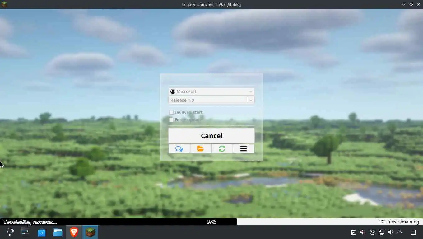Close the Legacy Launcher window
The width and height of the screenshot is (423, 239).
[x=418, y=4]
